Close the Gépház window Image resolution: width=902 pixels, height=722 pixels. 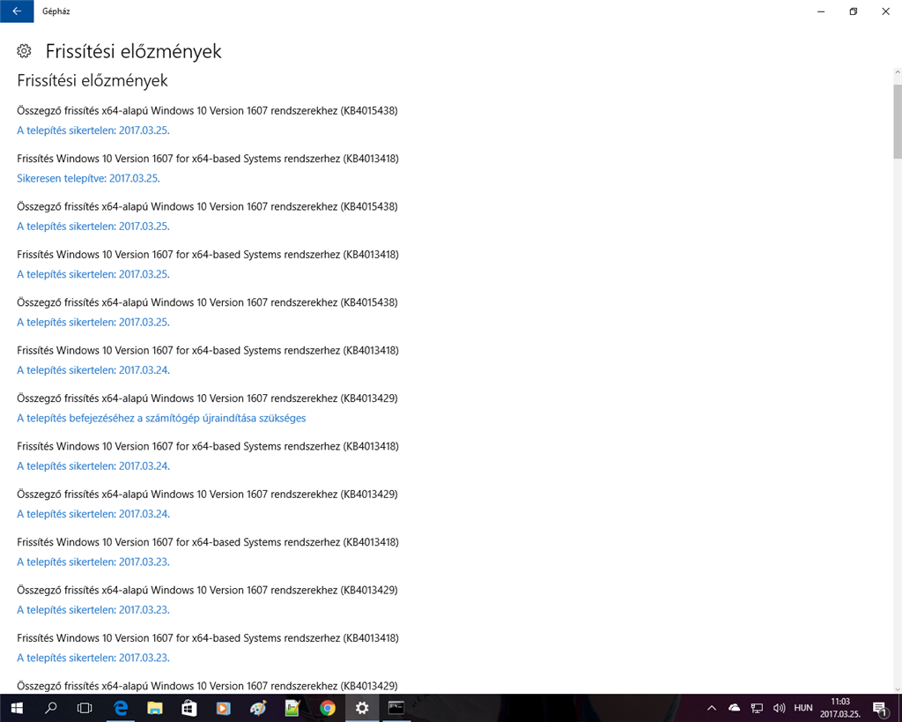[886, 11]
